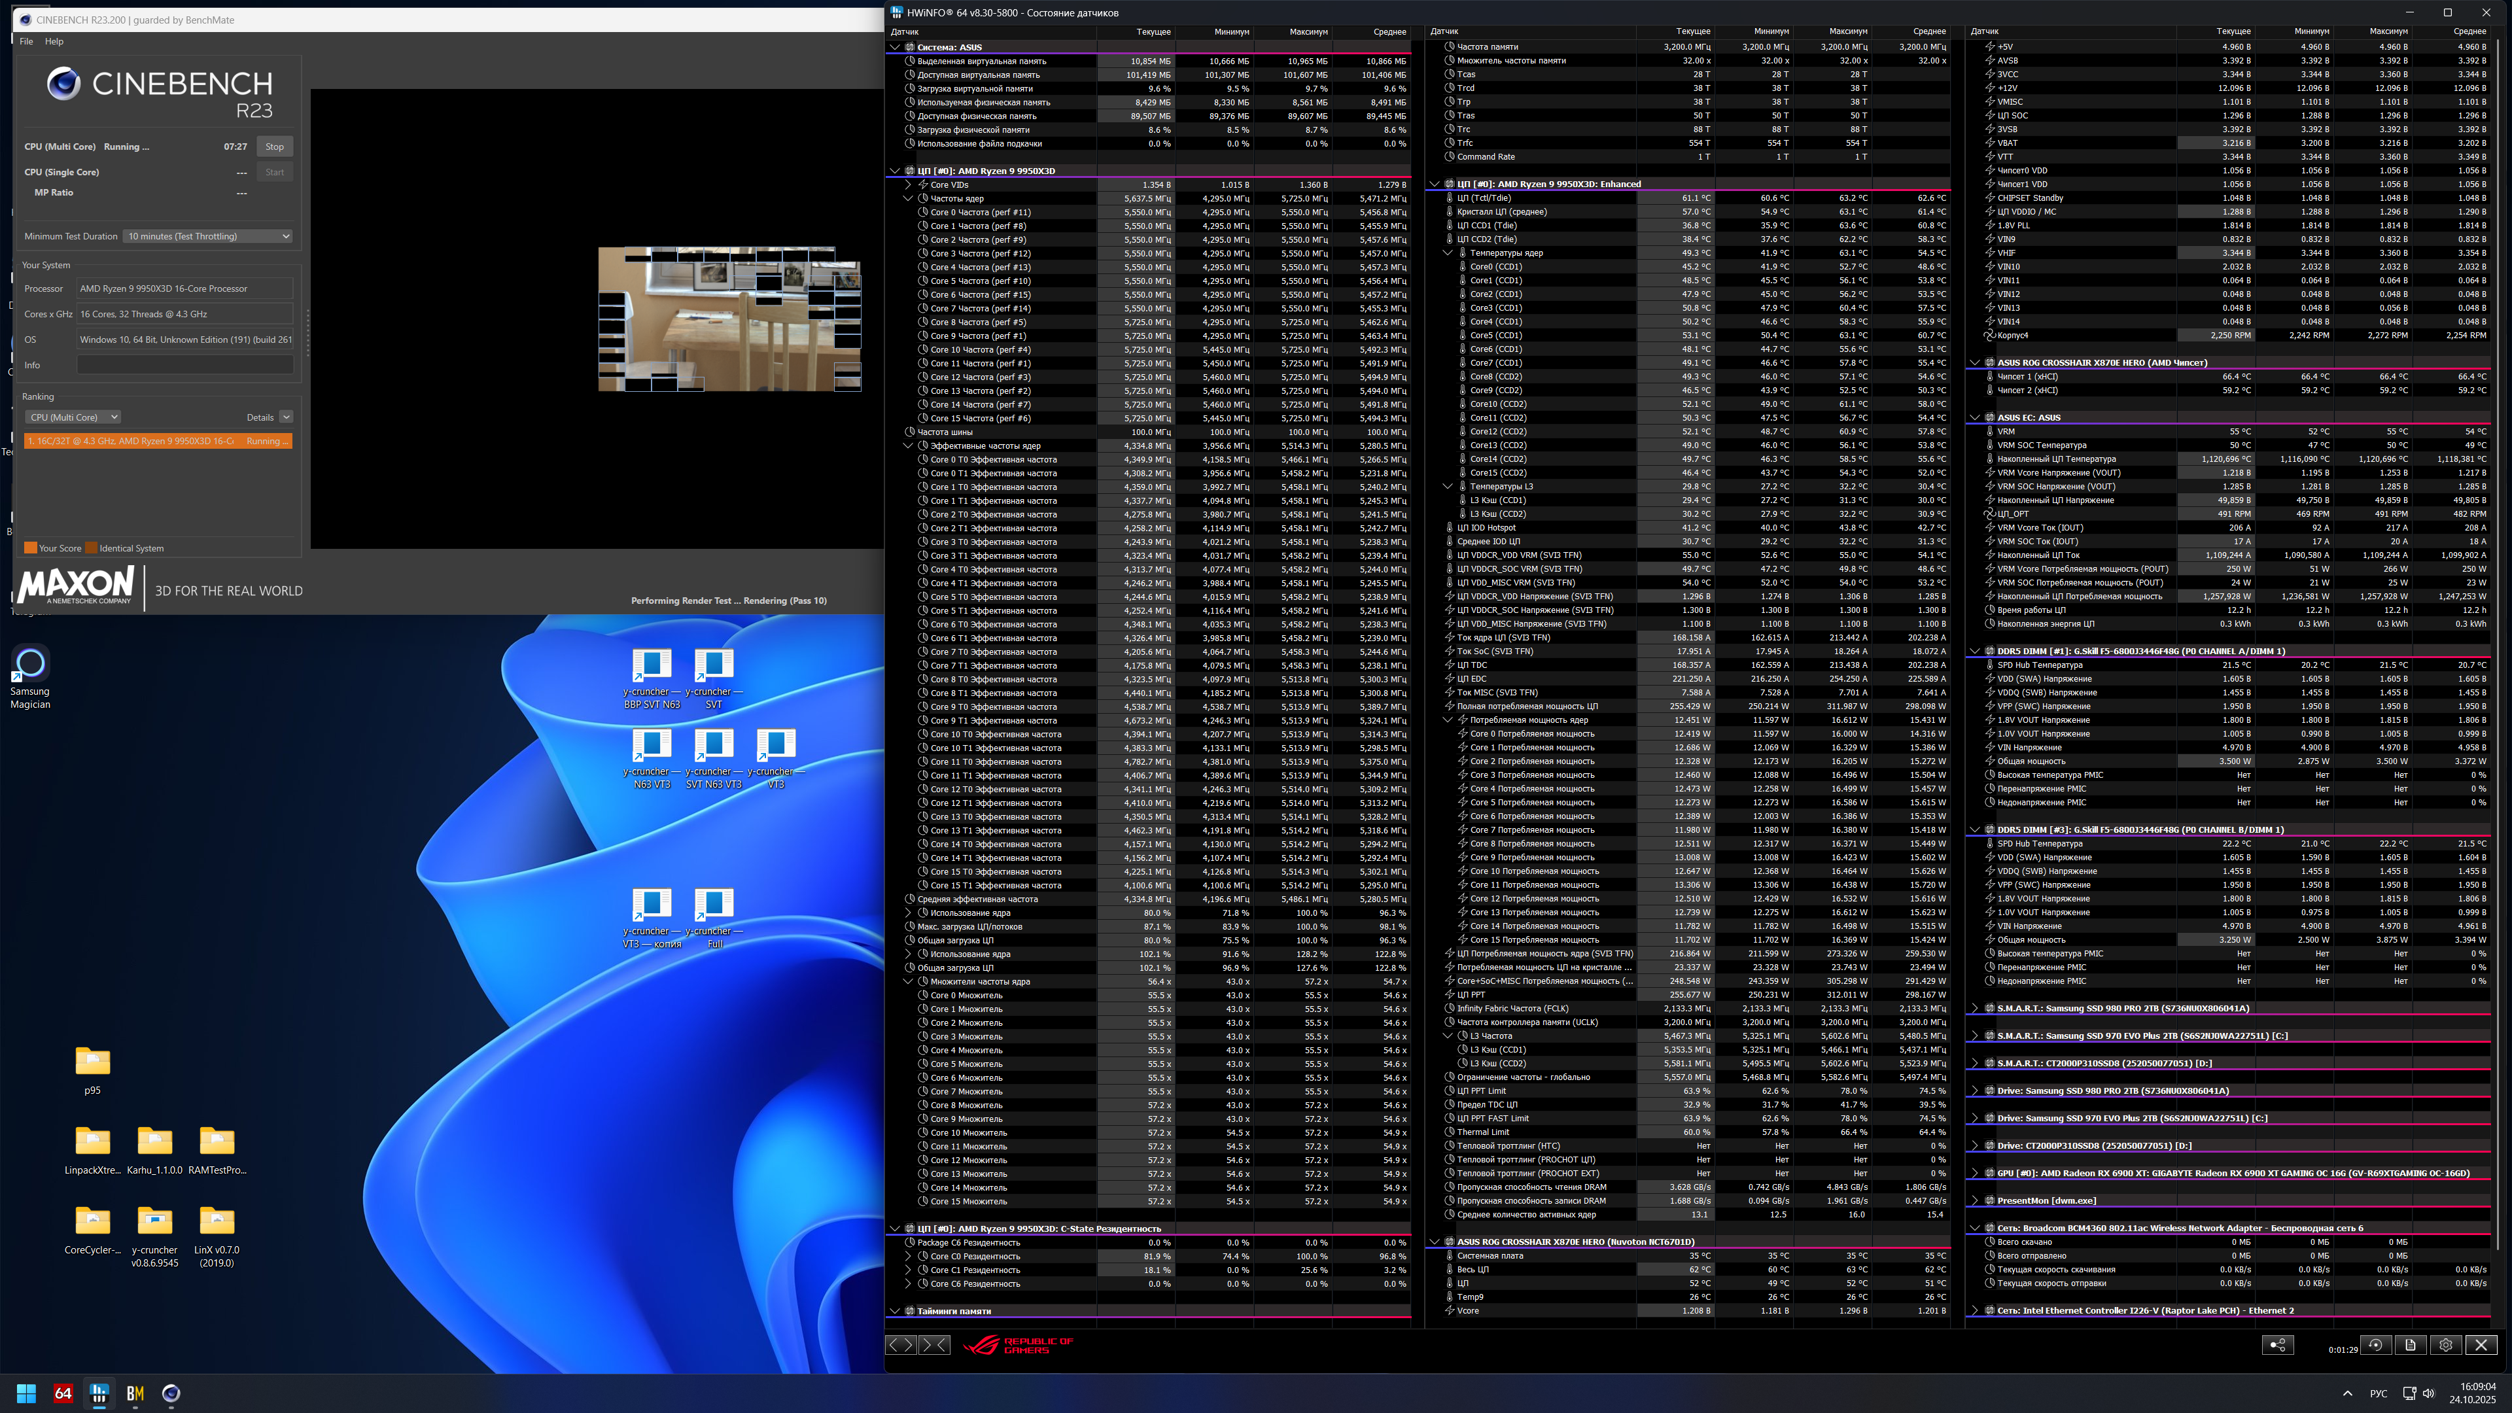Click the expand columns arrows icon
This screenshot has height=1413, width=2512.
point(900,1345)
